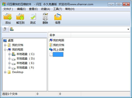Click Desktop folder icon in tree

pyautogui.click(x=9, y=72)
